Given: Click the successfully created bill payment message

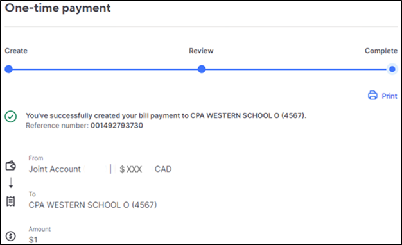Looking at the screenshot, I should pyautogui.click(x=166, y=115).
